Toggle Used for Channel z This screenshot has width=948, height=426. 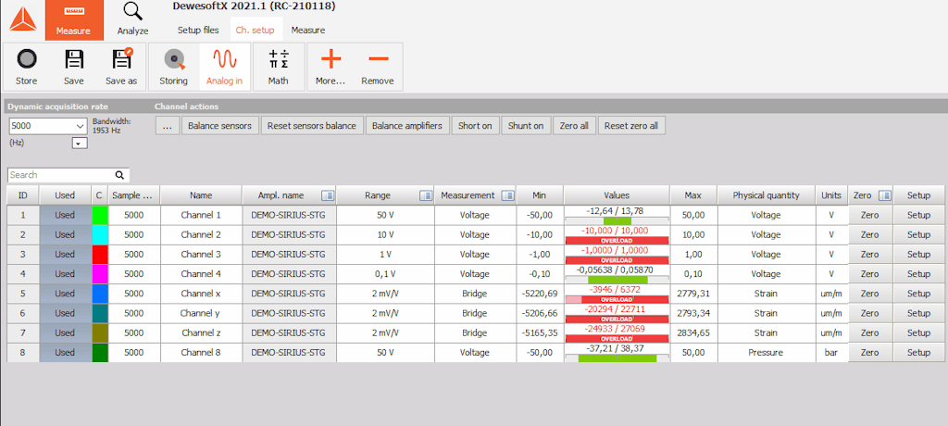pos(65,332)
